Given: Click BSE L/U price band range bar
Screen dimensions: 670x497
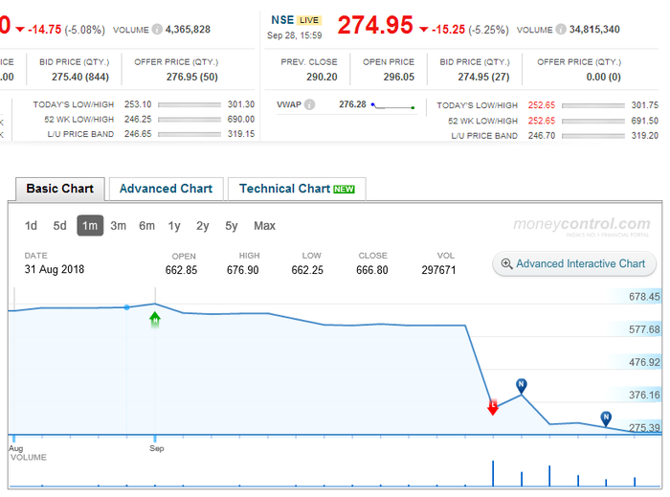Looking at the screenshot, I should [x=190, y=134].
